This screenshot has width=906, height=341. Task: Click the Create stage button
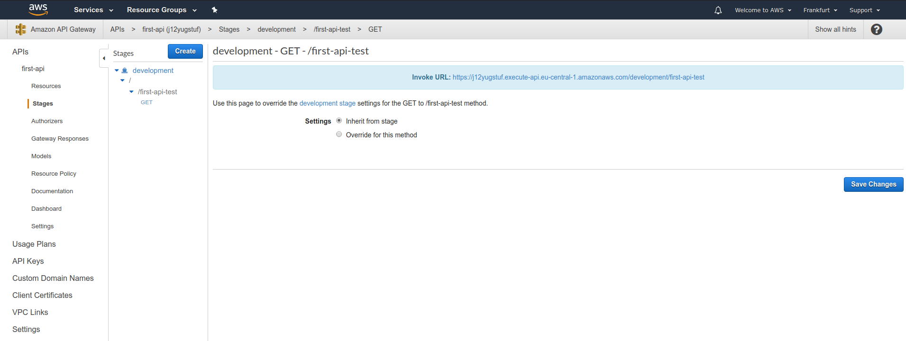[185, 51]
